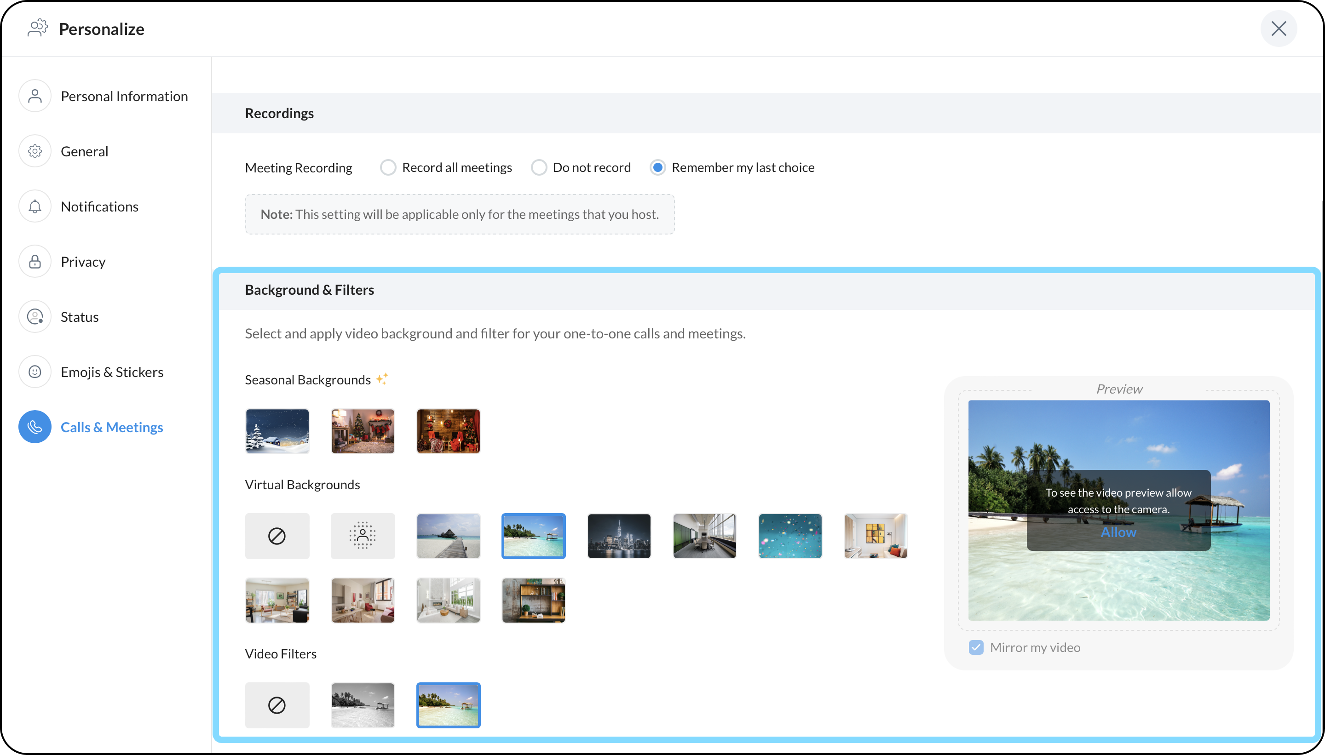1325x755 pixels.
Task: Select no video filter icon
Action: click(x=277, y=705)
